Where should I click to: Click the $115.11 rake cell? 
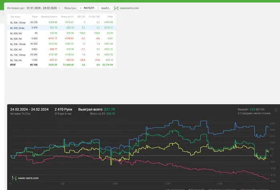[x=108, y=27]
